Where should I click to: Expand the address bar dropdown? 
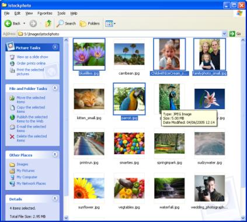pyautogui.click(x=224, y=34)
